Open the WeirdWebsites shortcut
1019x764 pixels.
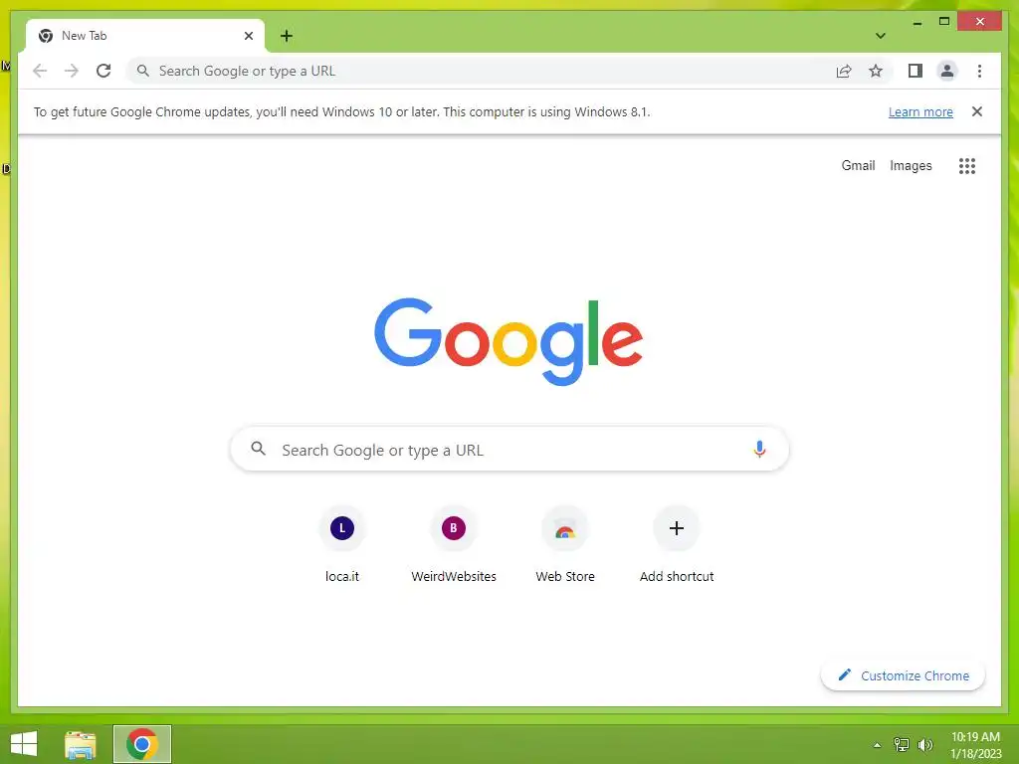pos(454,543)
